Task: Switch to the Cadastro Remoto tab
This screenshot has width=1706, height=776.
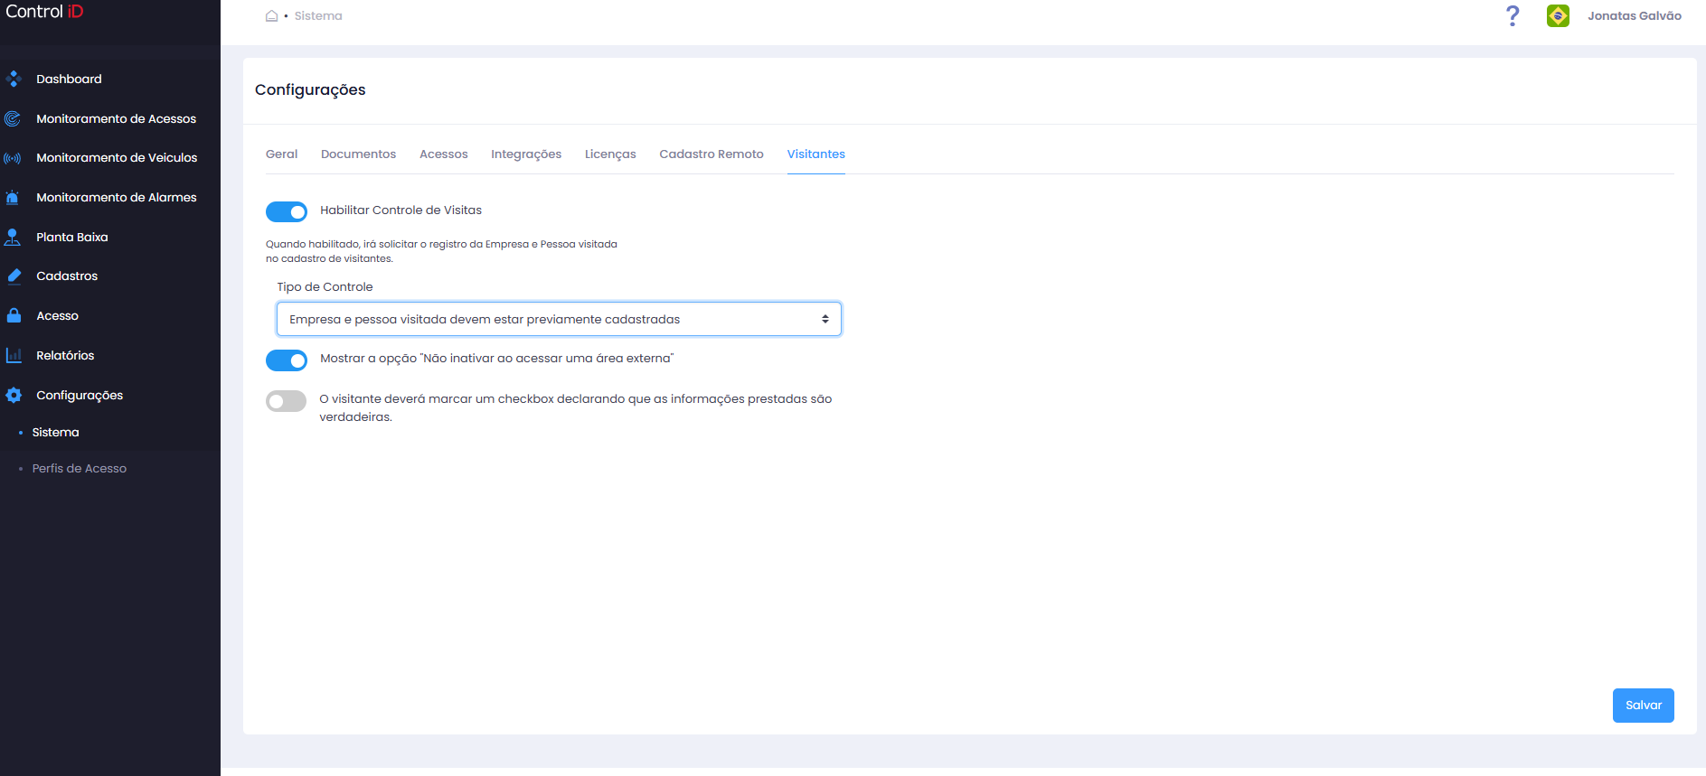Action: point(712,154)
